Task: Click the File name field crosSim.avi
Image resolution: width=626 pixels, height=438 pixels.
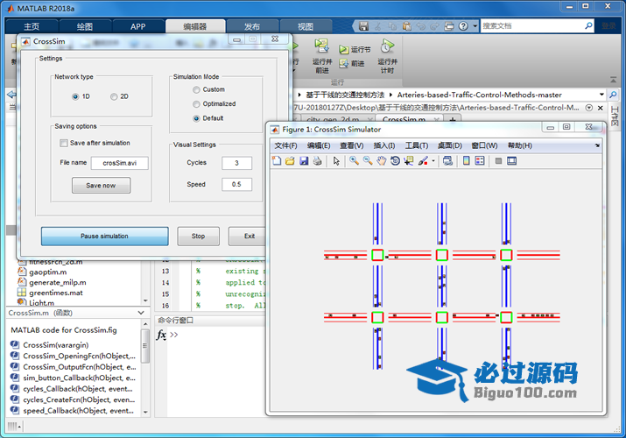Action: [x=119, y=163]
